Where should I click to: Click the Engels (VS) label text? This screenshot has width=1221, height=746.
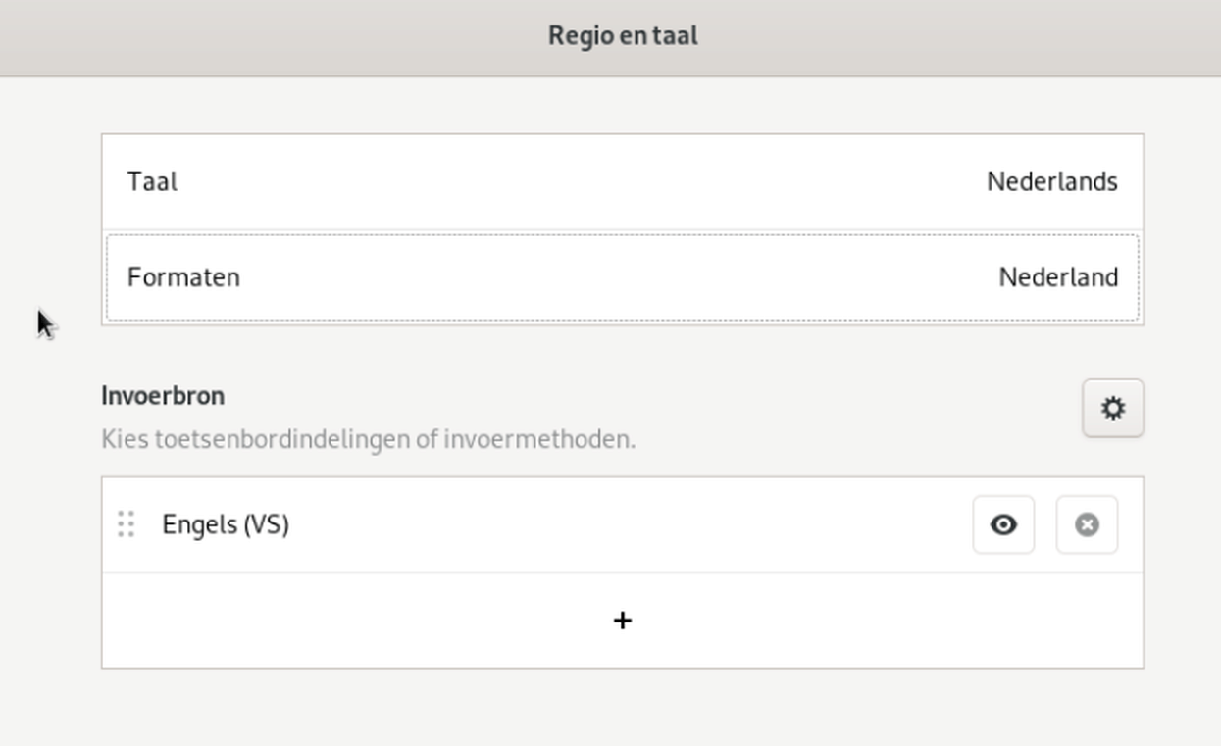[226, 524]
